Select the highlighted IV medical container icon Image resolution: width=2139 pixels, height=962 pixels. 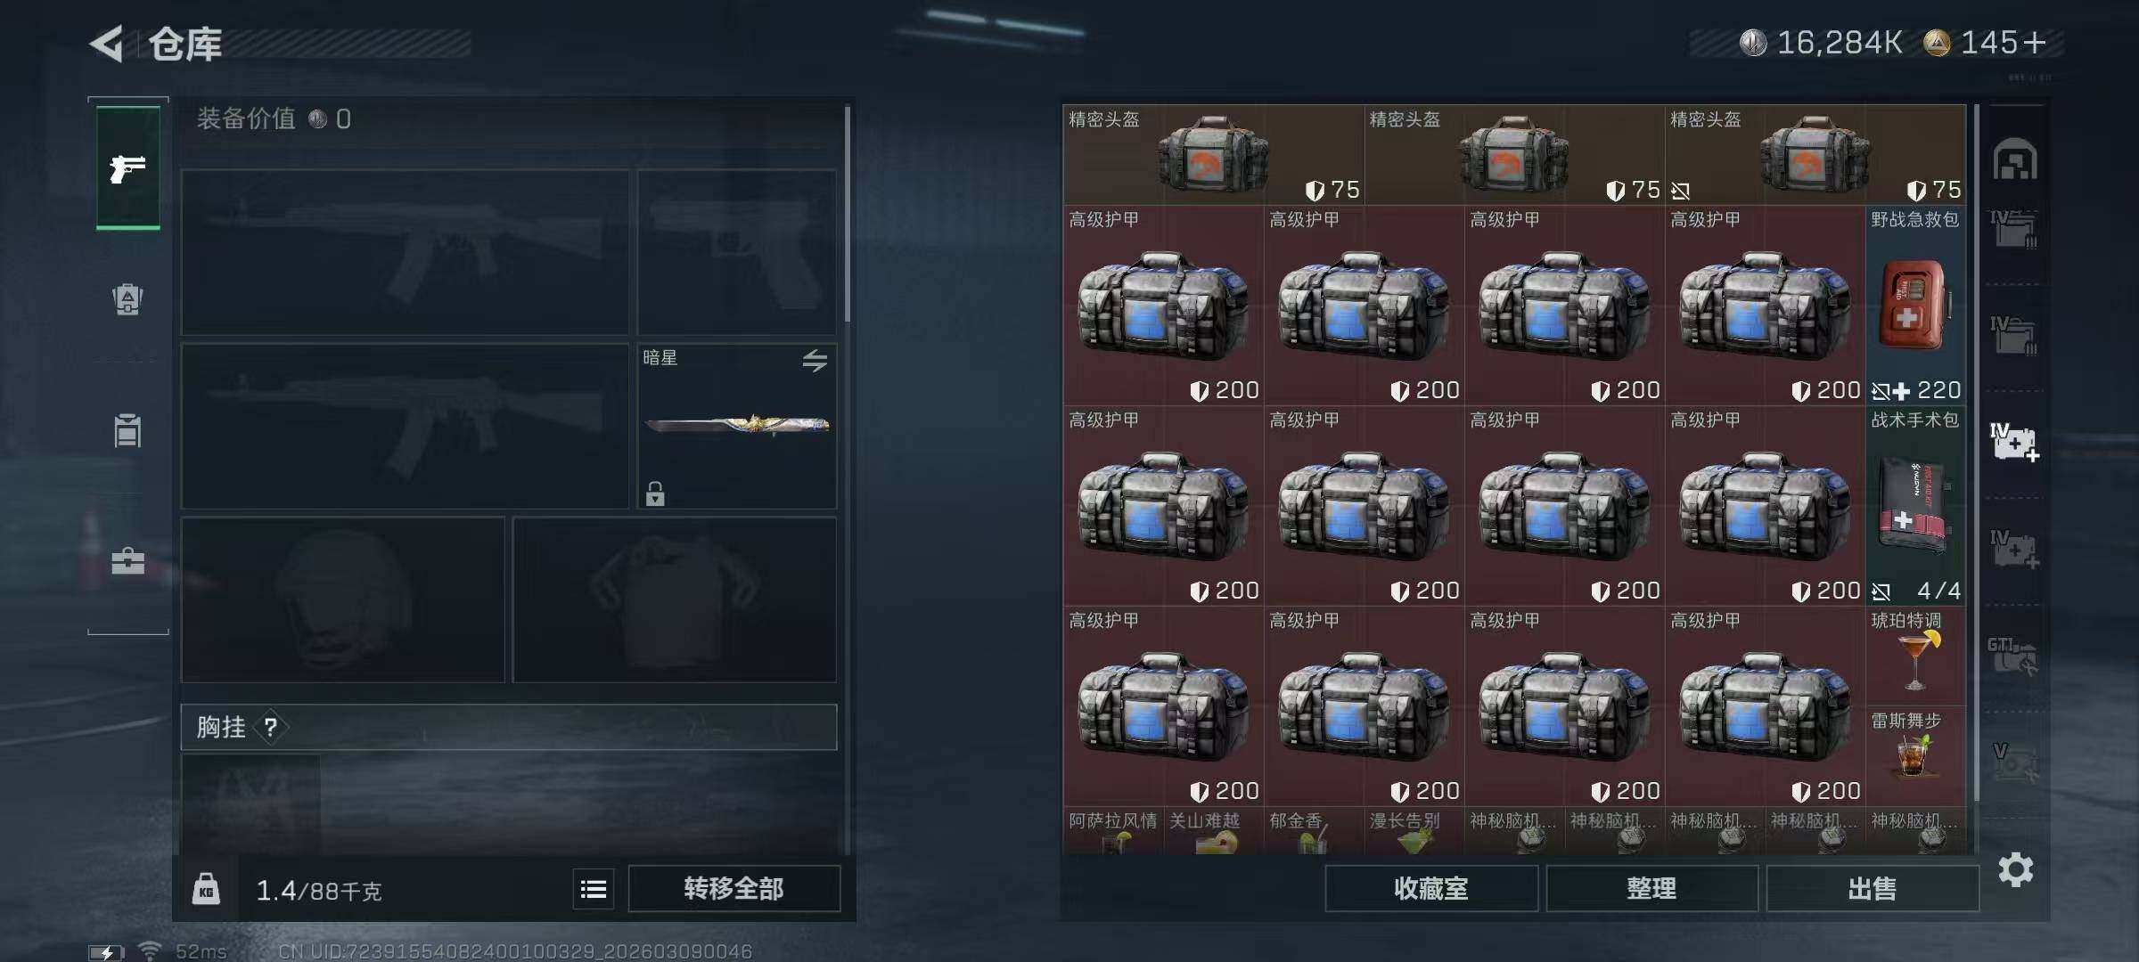coord(2014,443)
